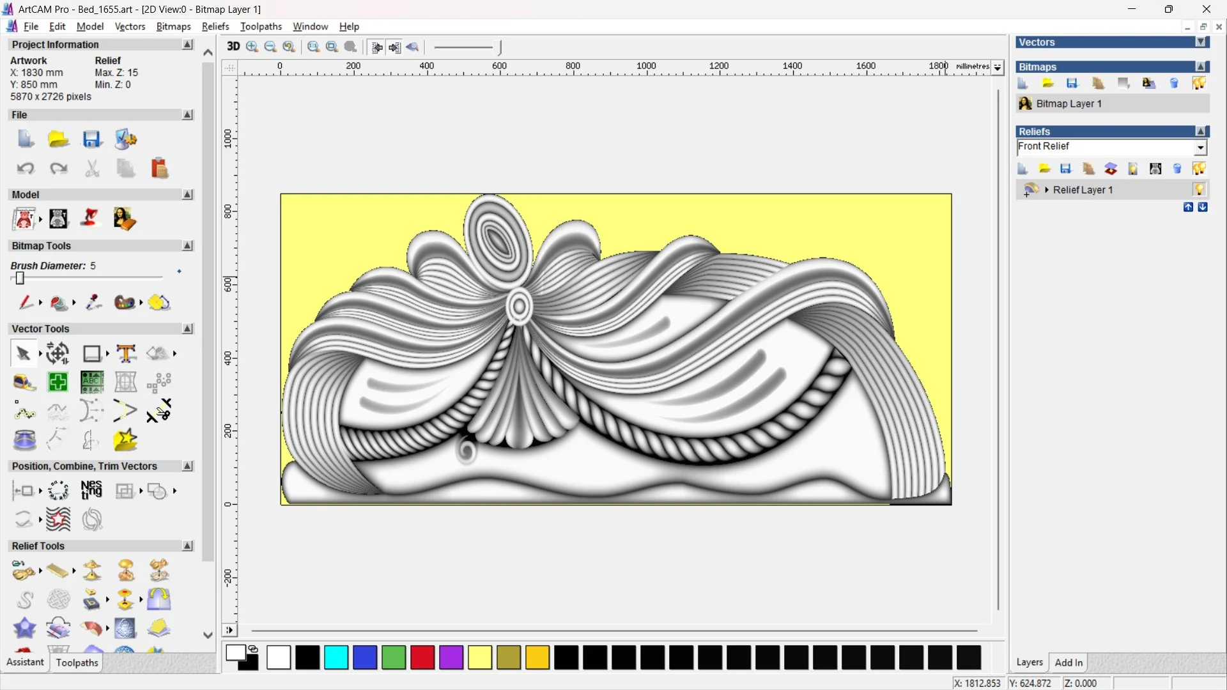Open the Add In tab
Viewport: 1227px width, 690px height.
pos(1069,663)
